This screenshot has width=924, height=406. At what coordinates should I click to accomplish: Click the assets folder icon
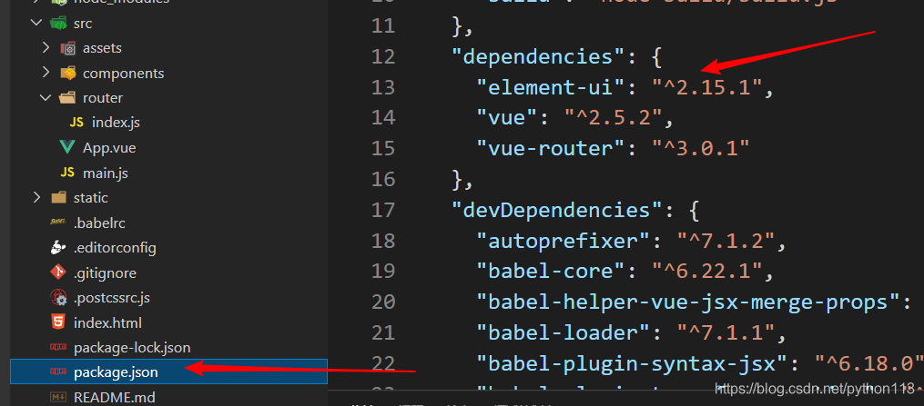click(67, 48)
